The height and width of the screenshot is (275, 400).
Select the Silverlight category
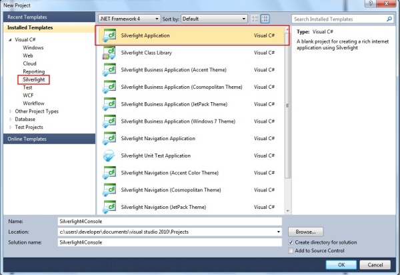coord(34,79)
